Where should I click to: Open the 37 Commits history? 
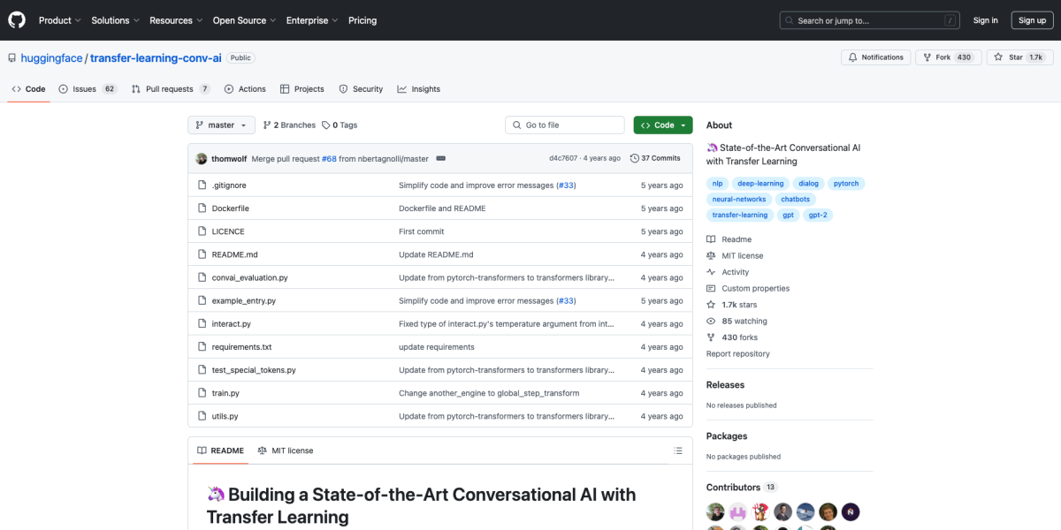point(655,158)
